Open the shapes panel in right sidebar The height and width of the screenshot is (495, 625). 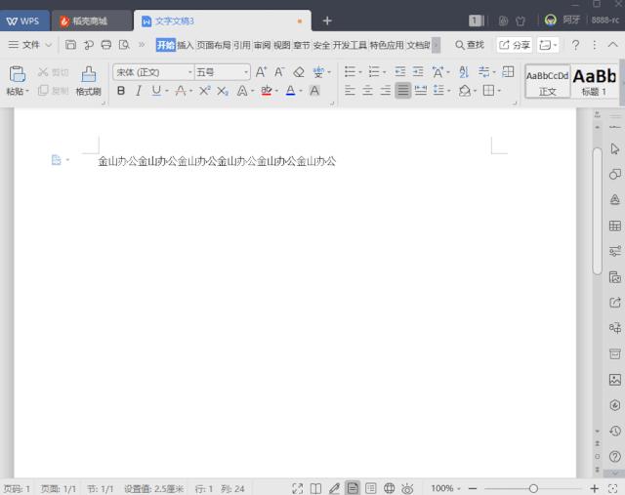614,174
